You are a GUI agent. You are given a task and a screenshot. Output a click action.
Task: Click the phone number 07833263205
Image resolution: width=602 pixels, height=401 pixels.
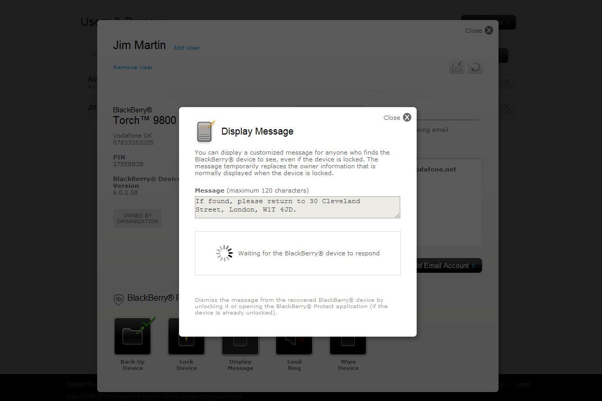pos(133,143)
